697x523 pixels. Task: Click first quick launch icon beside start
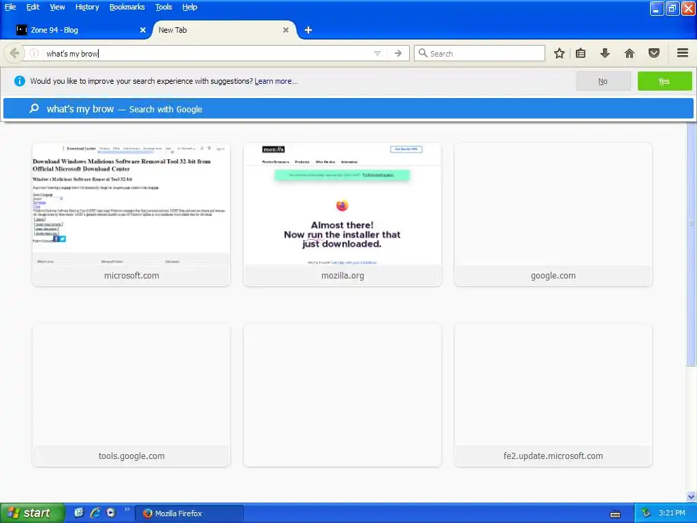[79, 513]
